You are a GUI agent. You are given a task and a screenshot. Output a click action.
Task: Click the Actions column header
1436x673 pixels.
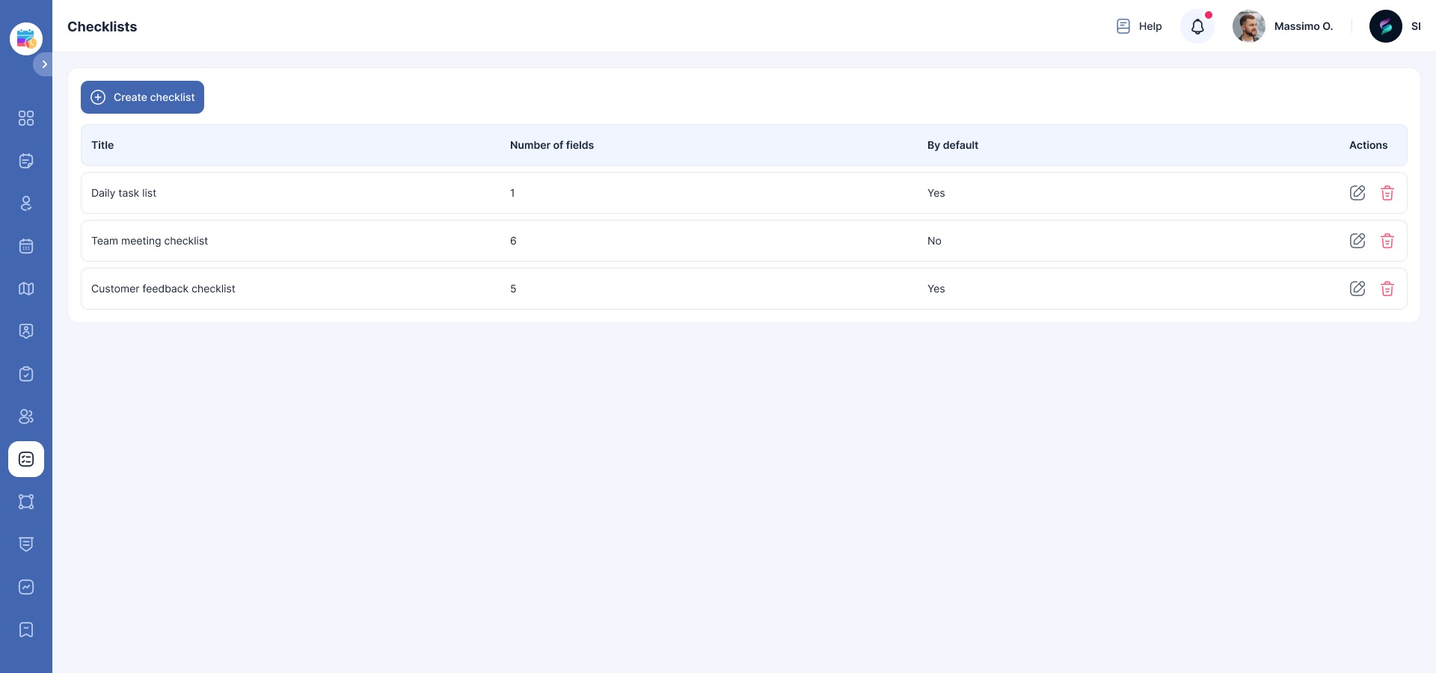coord(1368,145)
